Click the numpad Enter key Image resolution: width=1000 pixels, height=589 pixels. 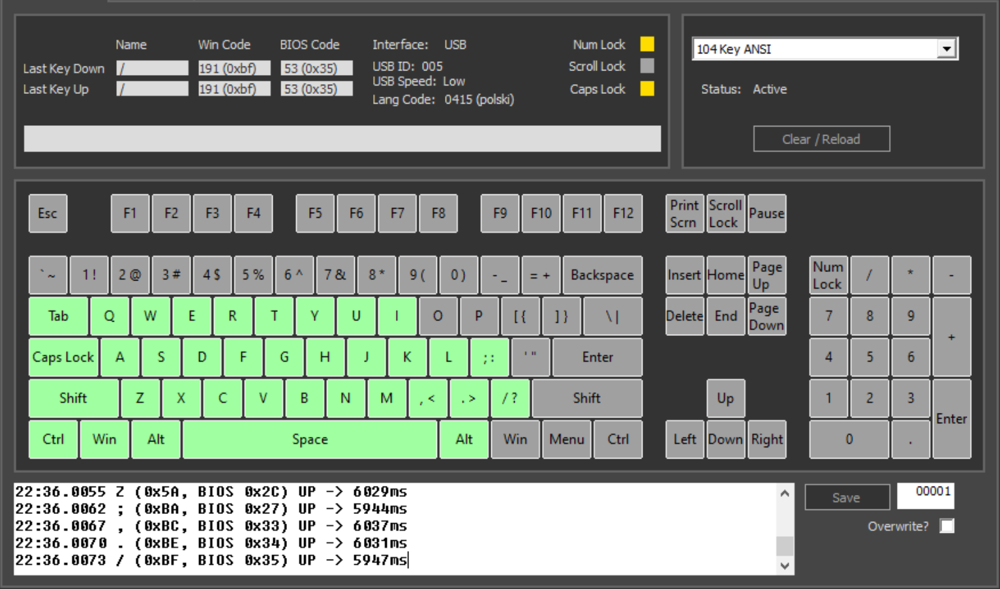coord(951,419)
